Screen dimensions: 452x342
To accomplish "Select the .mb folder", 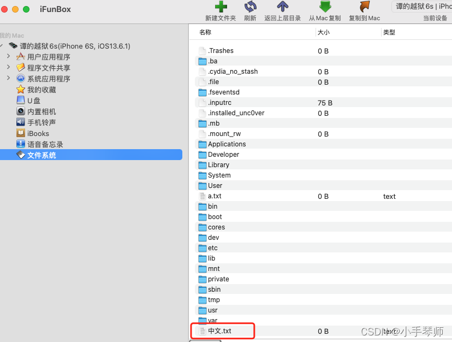I will tap(213, 123).
